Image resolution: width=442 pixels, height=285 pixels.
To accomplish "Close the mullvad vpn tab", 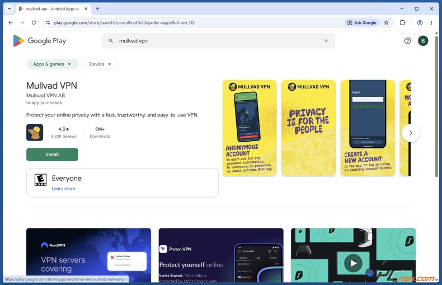I will pos(86,9).
